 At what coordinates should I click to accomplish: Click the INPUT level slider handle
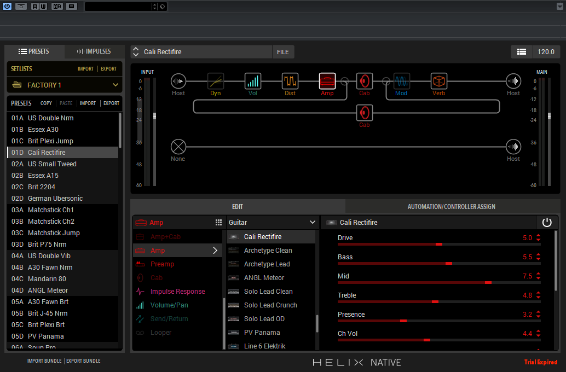[154, 116]
